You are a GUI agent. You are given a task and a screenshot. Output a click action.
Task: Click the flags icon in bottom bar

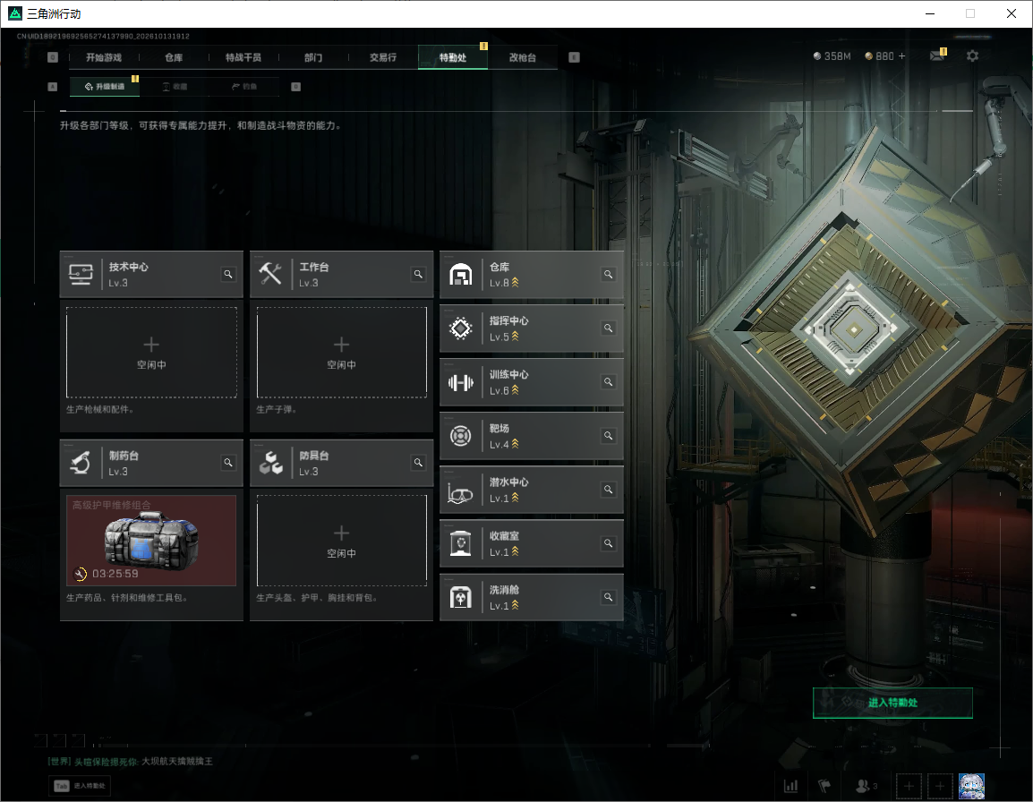(x=824, y=786)
